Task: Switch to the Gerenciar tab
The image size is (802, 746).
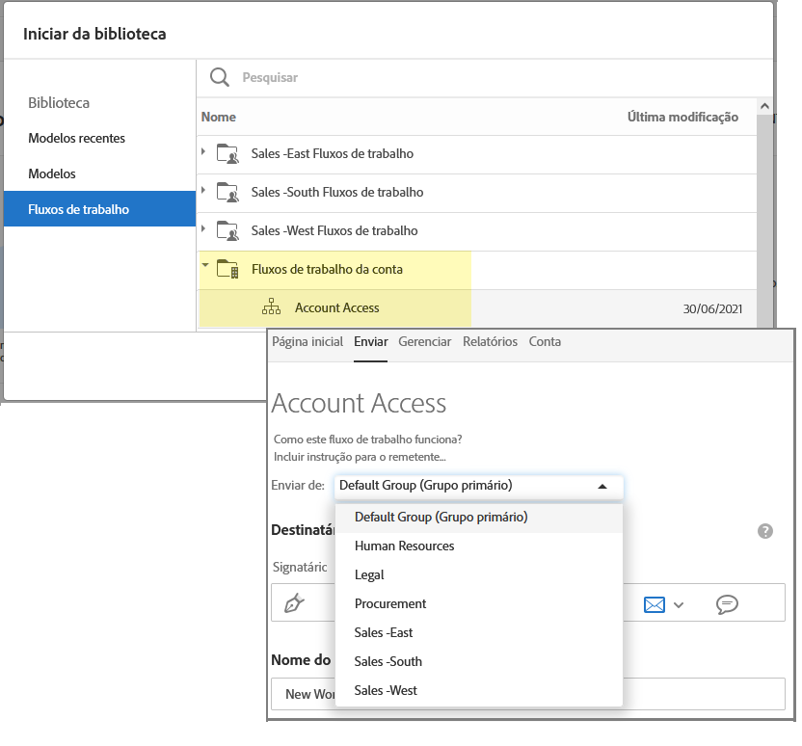Action: point(424,342)
